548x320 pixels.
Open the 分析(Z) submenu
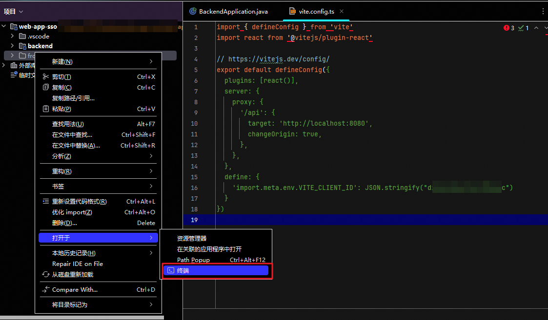tap(98, 156)
